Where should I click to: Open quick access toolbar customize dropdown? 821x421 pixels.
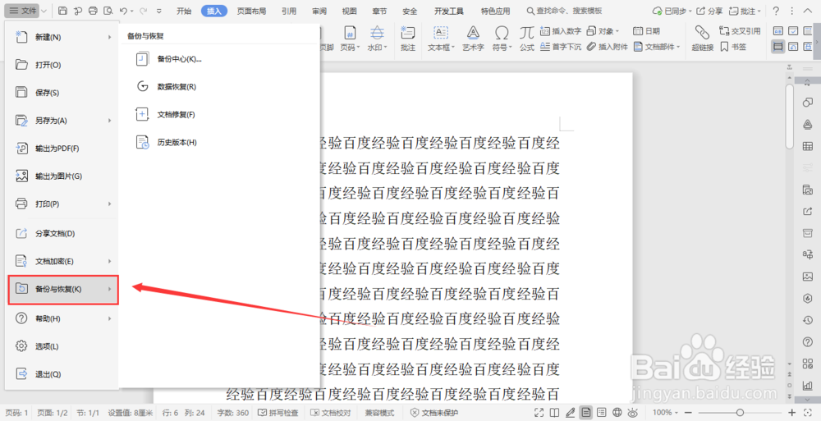tap(159, 11)
